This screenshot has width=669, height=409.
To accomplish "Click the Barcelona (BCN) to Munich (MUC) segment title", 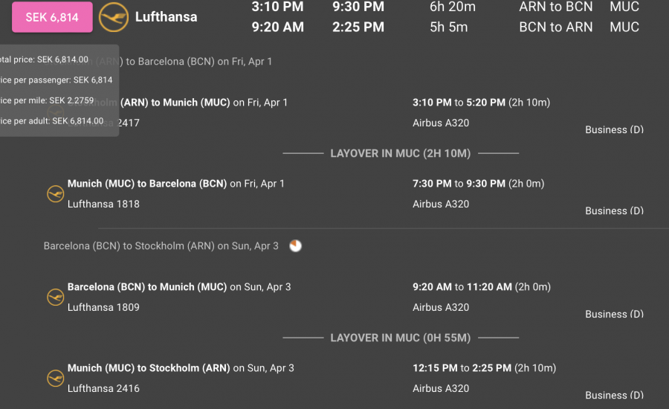I will [147, 287].
